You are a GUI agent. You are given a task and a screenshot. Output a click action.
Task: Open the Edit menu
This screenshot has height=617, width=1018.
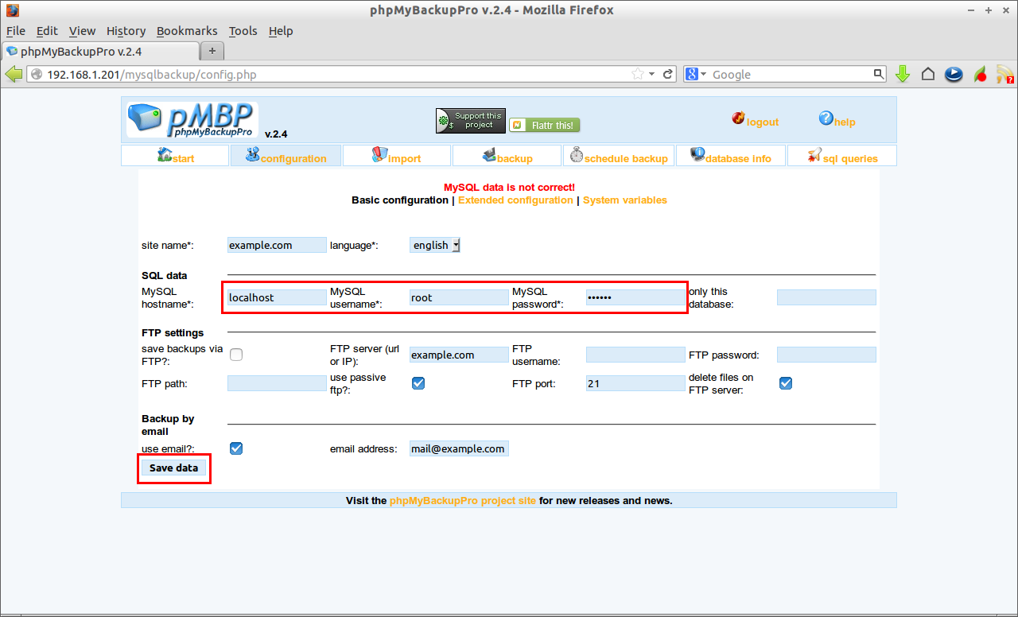tap(47, 31)
